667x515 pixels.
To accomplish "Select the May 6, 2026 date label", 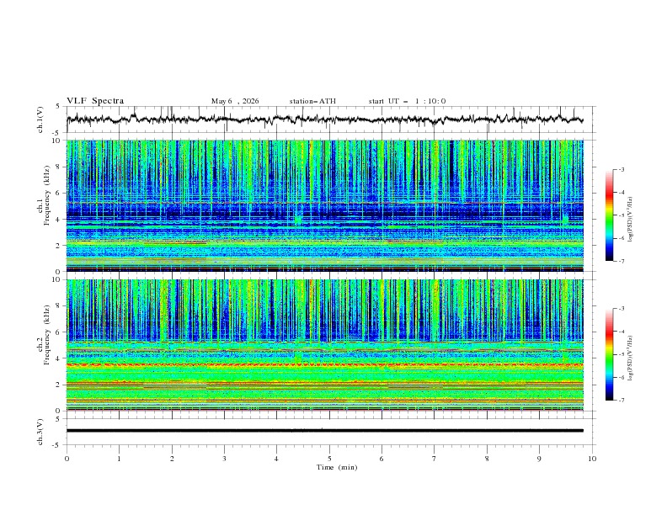I will coord(235,101).
